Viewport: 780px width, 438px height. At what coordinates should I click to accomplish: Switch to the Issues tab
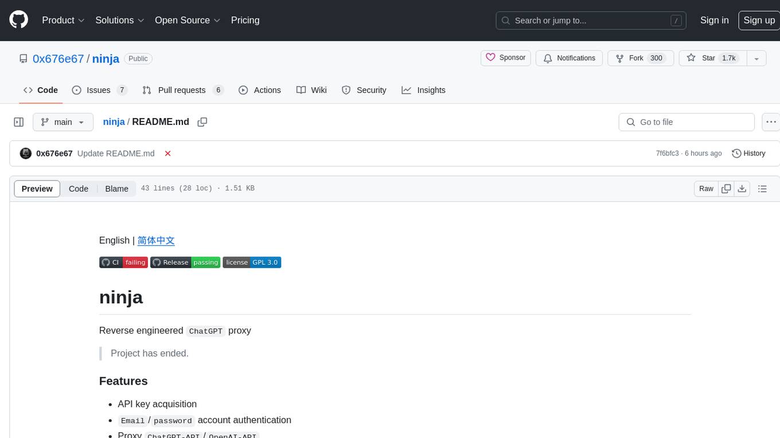(x=99, y=90)
